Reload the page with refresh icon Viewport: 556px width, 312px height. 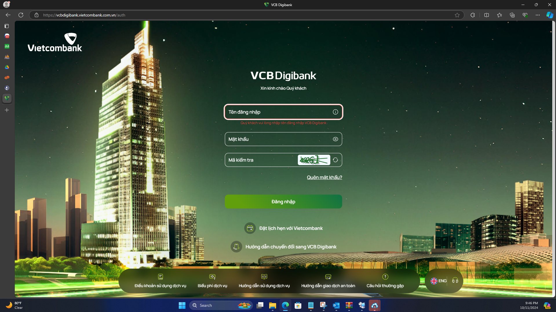tap(21, 15)
